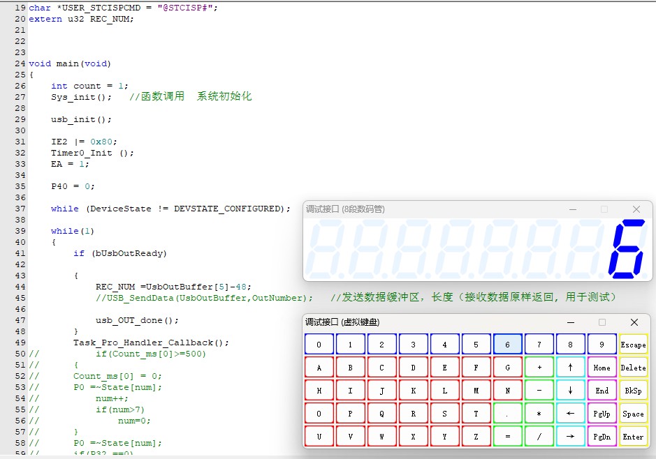The width and height of the screenshot is (656, 459).
Task: Click the Delete key
Action: point(633,368)
